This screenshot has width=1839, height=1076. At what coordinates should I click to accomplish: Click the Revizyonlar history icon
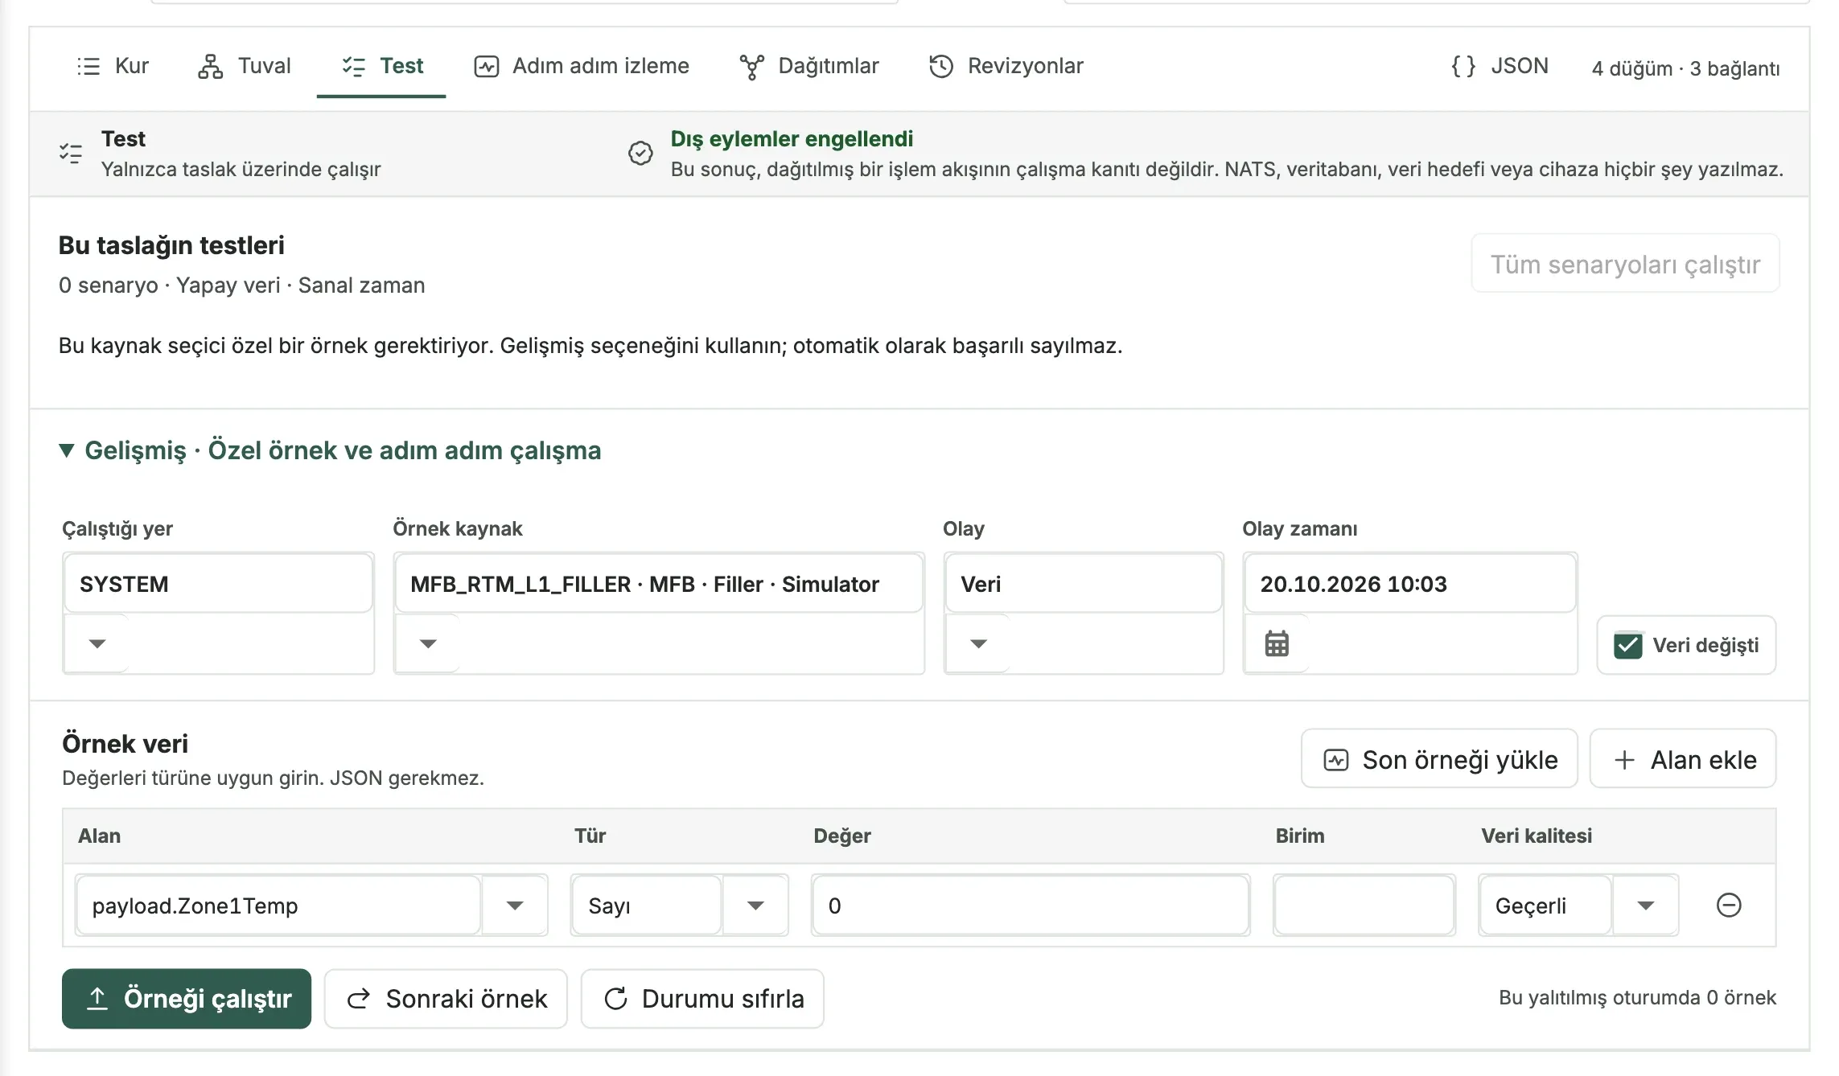tap(941, 66)
